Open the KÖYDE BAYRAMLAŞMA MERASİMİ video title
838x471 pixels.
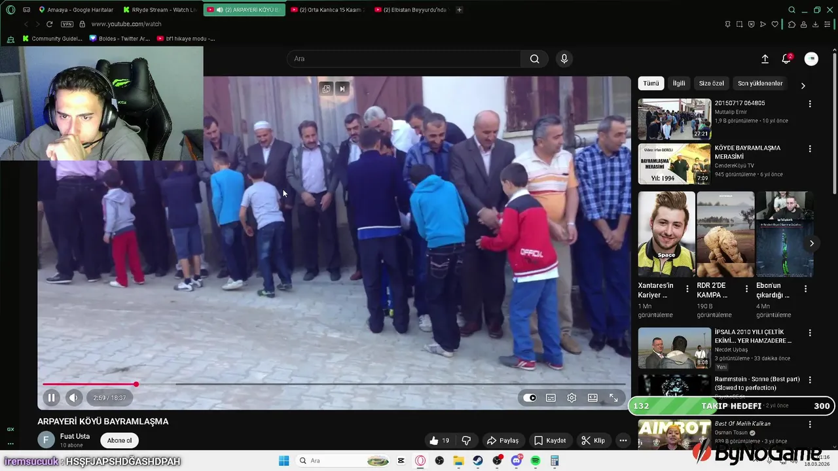747,152
